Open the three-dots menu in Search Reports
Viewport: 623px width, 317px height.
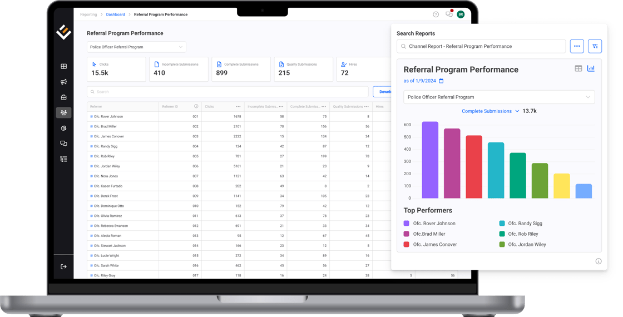point(577,46)
